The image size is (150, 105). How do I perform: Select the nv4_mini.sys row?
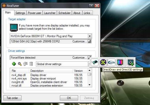49,79
